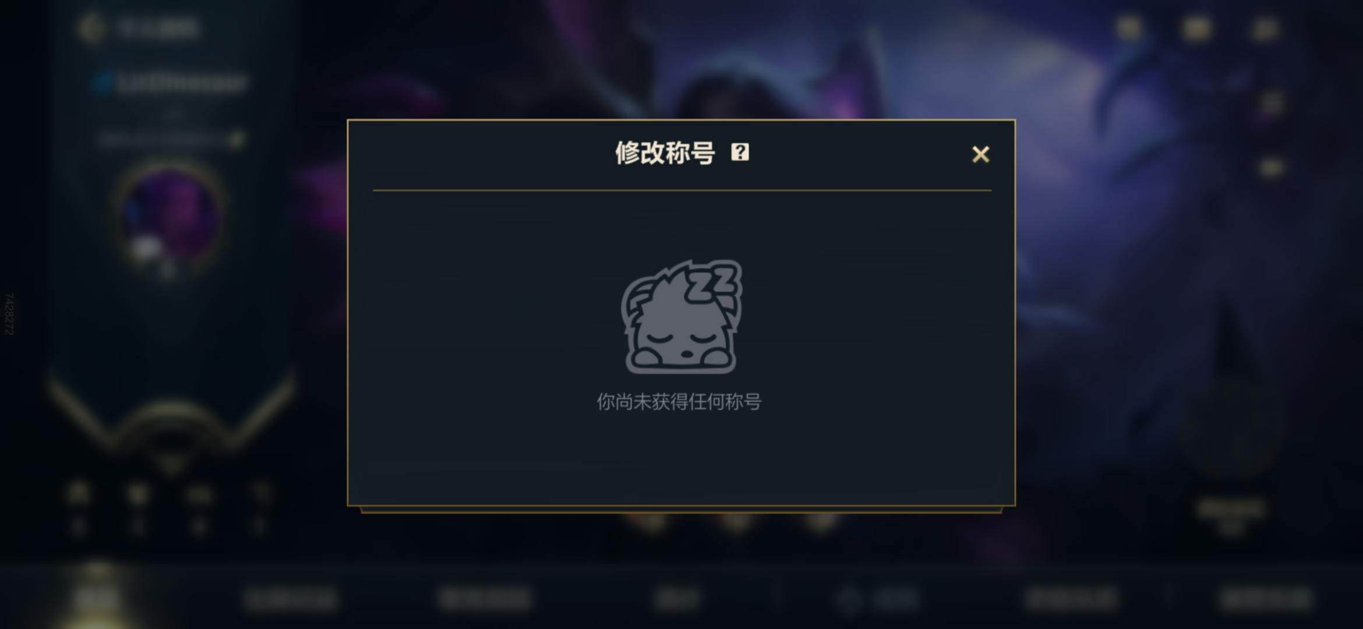Viewport: 1363px width, 629px height.
Task: Select the third blurred bottom tab
Action: [485, 599]
